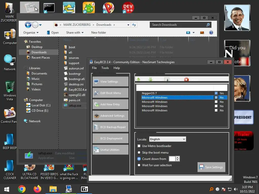Select the Count down from radio button

coord(139,159)
